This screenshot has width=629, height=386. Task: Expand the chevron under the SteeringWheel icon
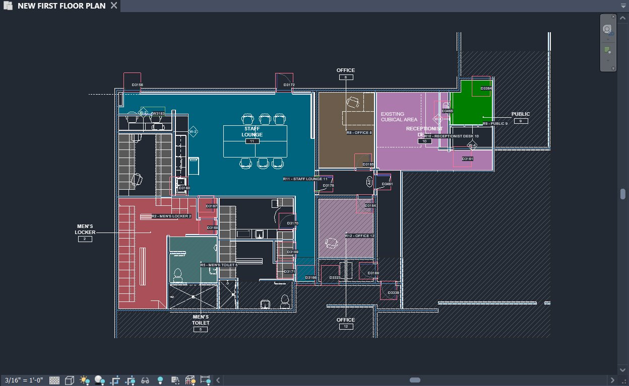point(608,39)
